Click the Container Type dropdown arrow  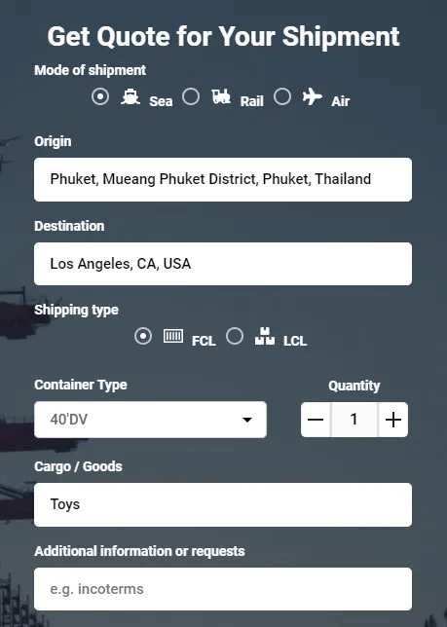tap(247, 420)
